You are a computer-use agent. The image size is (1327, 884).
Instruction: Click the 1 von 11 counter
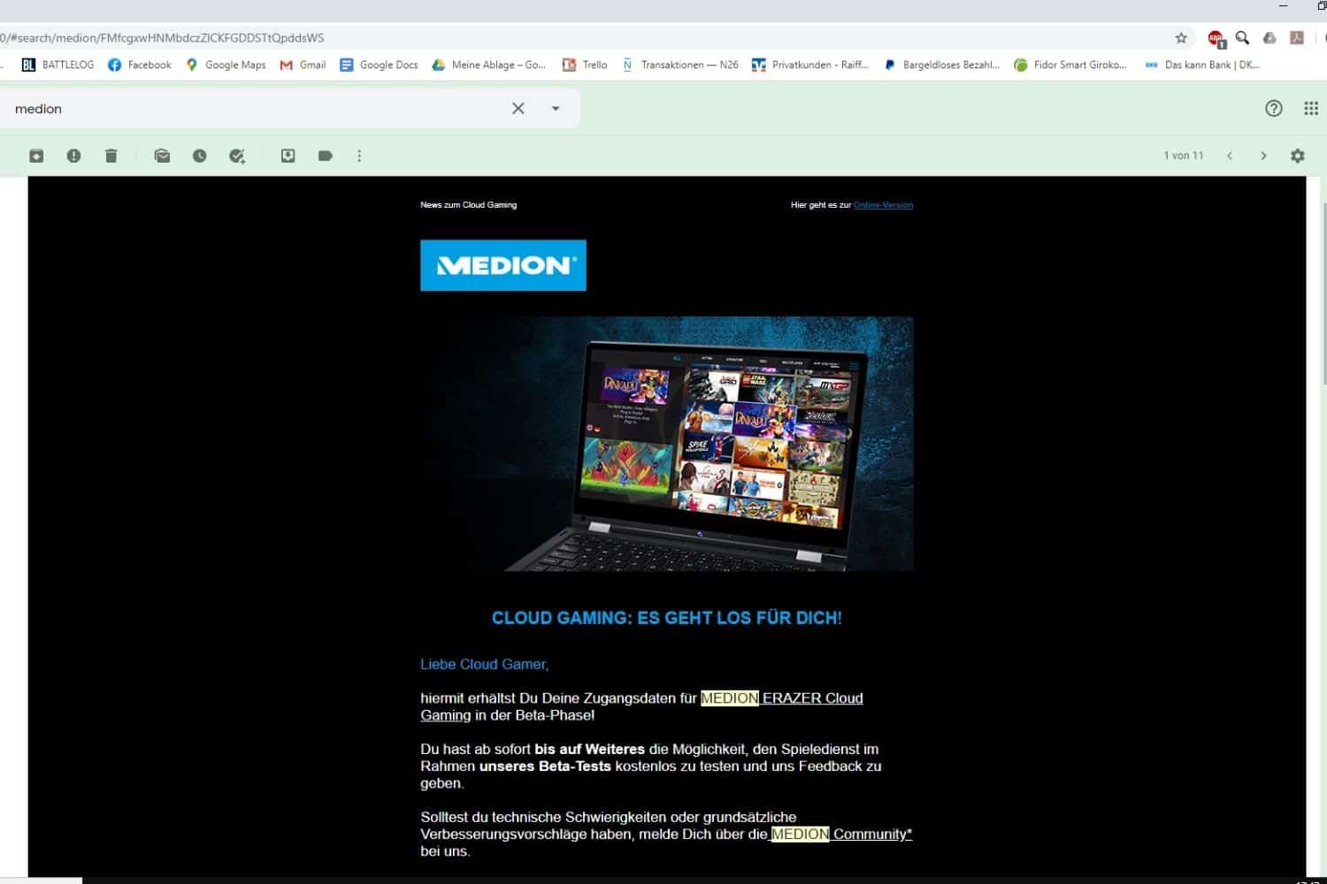pos(1184,156)
